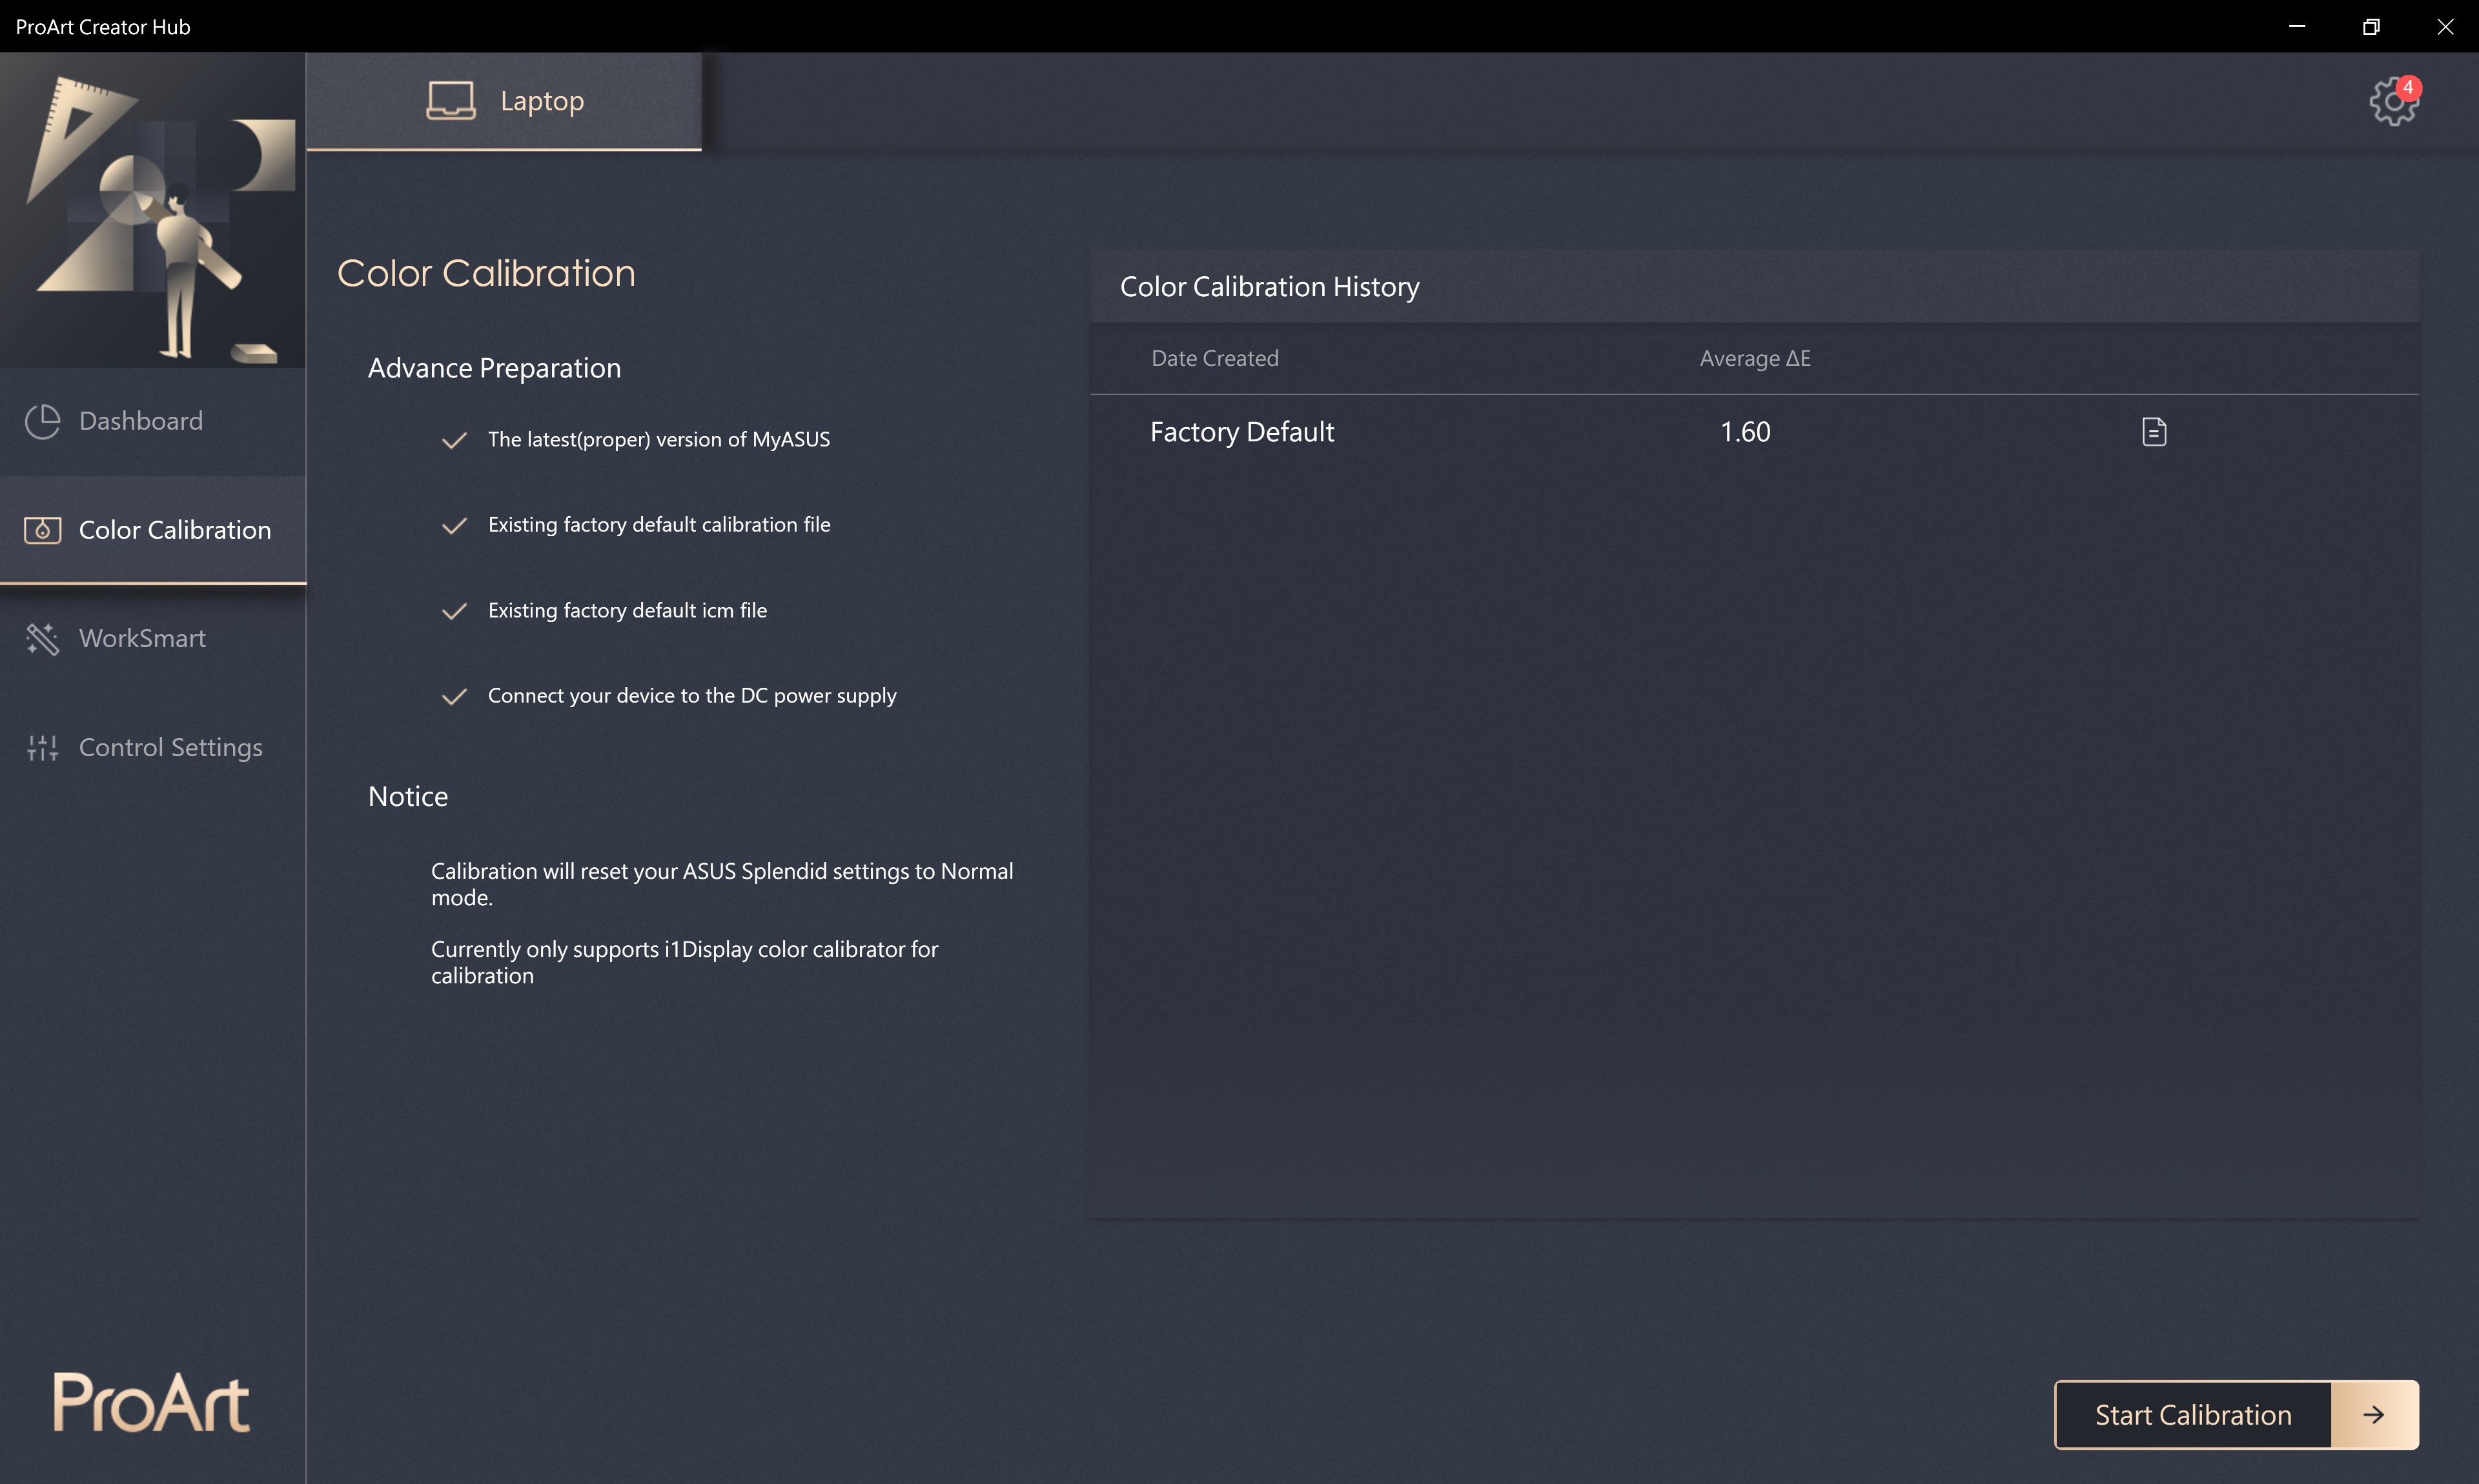The width and height of the screenshot is (2479, 1484).
Task: Click checkmark beside MyASUS version item
Action: (454, 440)
